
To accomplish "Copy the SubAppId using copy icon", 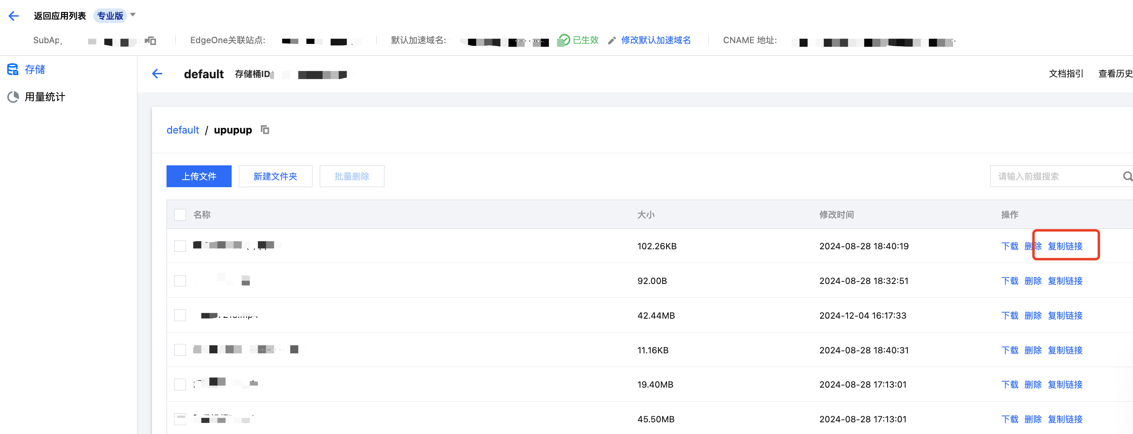I will point(150,40).
